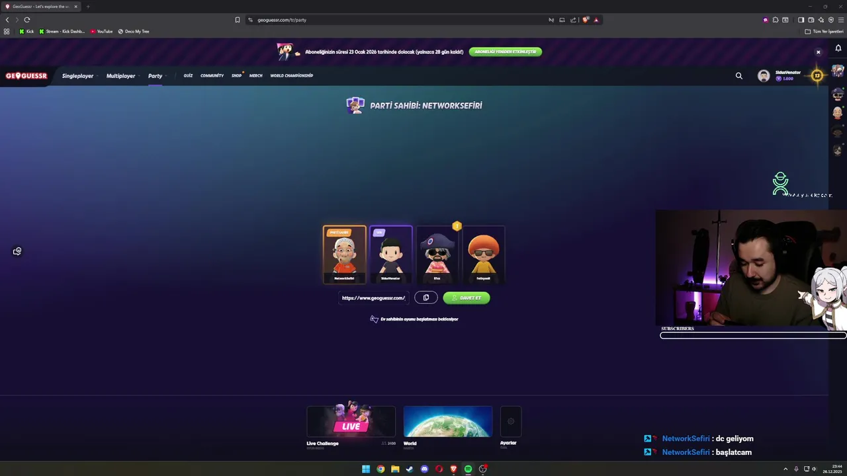This screenshot has width=847, height=476.
Task: Open the browser hamburger menu
Action: point(841,20)
